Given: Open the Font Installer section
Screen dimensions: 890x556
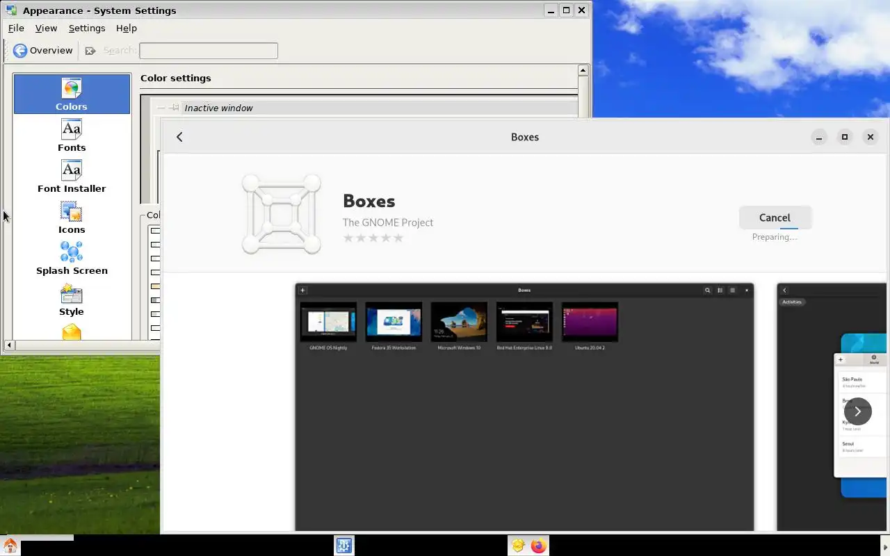Looking at the screenshot, I should (72, 177).
